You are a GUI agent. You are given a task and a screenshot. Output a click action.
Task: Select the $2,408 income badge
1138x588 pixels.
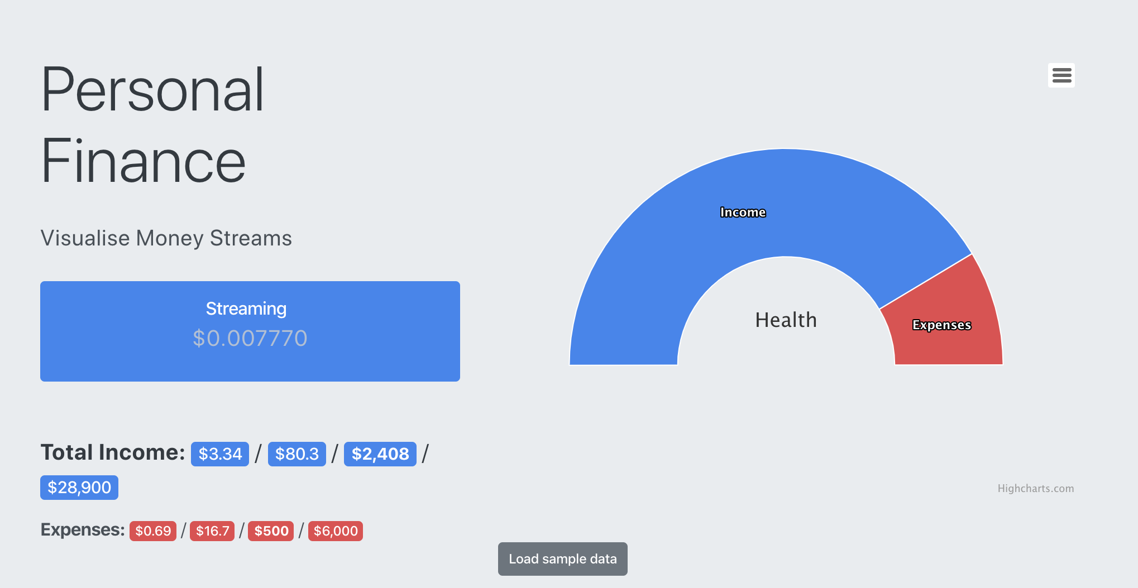(x=380, y=454)
